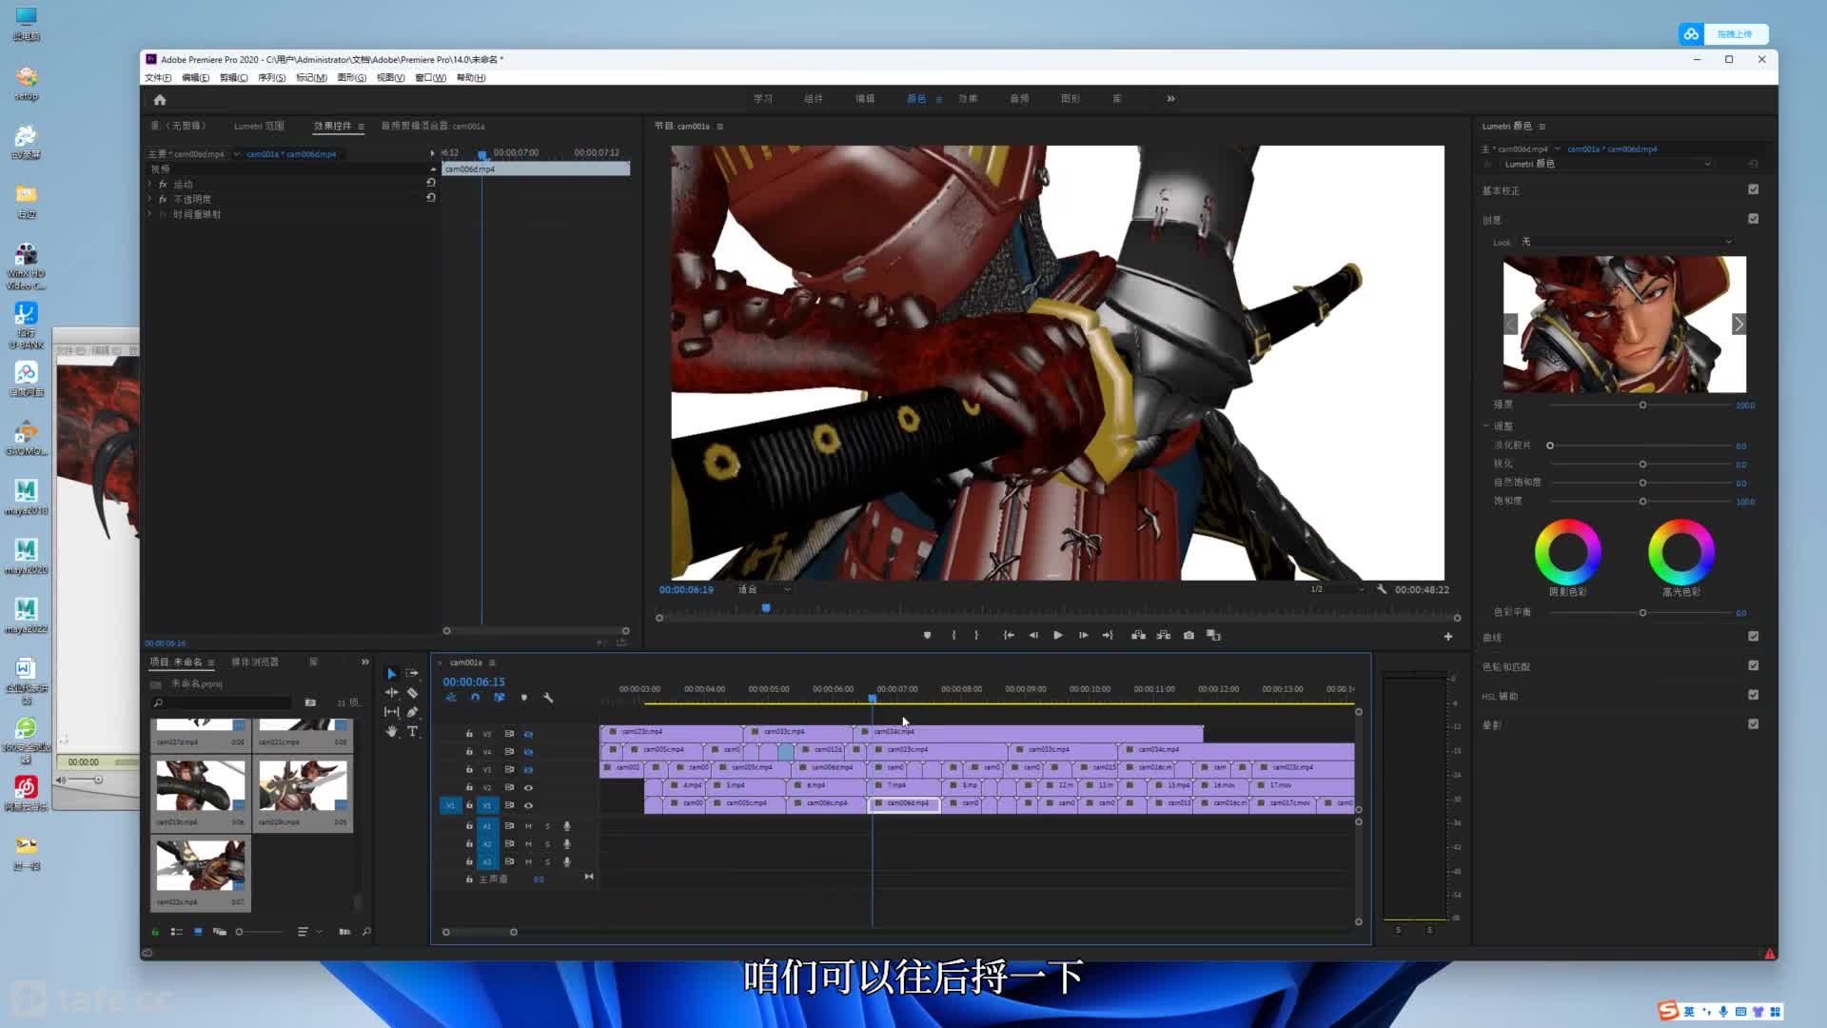
Task: Select the Hand tool
Action: pyautogui.click(x=391, y=732)
